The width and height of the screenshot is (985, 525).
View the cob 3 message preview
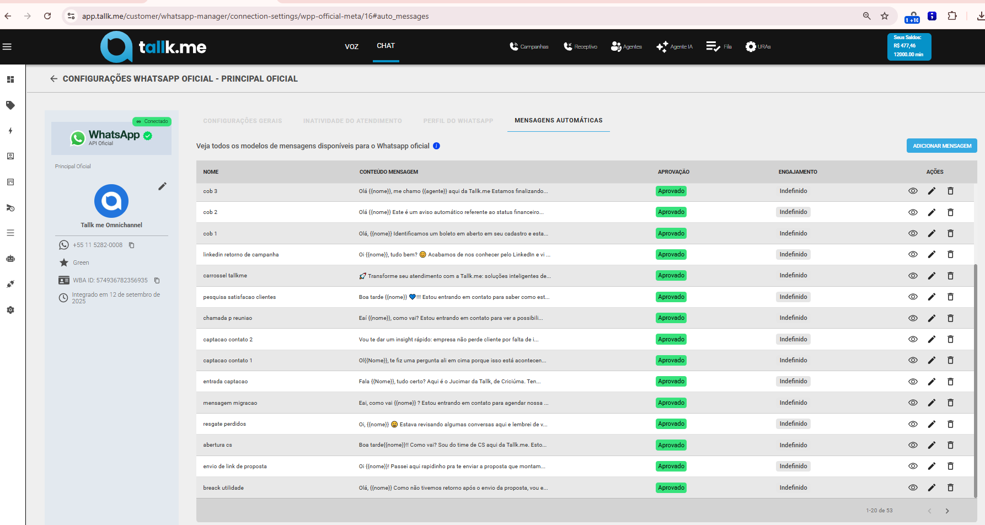coord(913,191)
